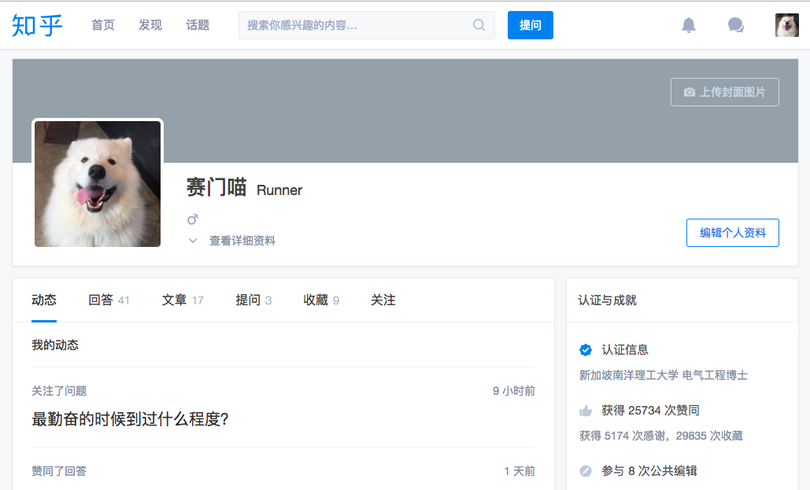Open notifications bell icon
This screenshot has height=490, width=810.
(689, 25)
